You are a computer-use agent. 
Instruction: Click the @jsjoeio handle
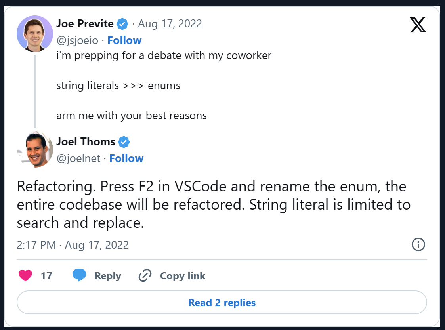click(x=77, y=40)
